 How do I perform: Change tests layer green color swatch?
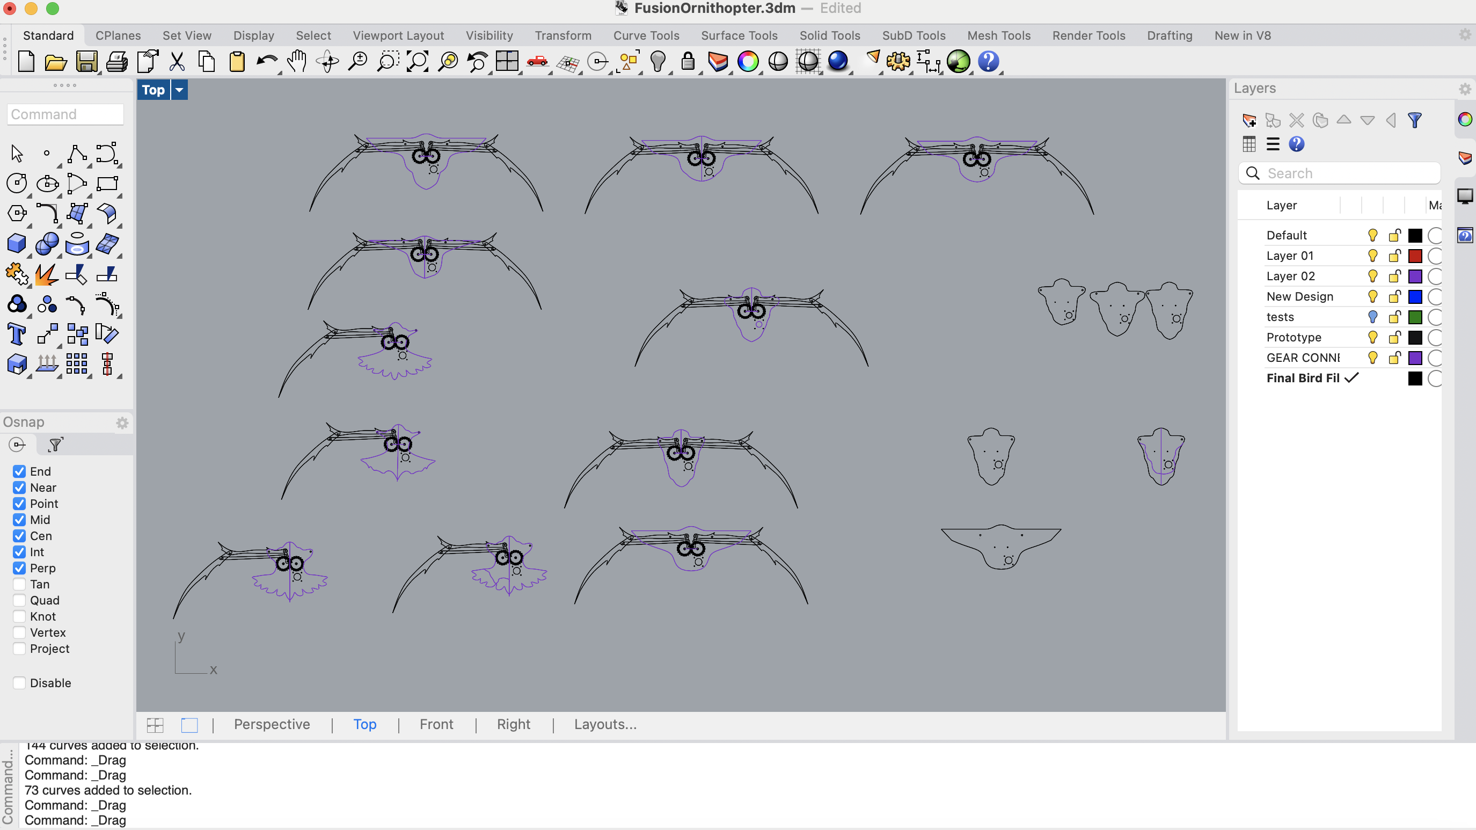pyautogui.click(x=1415, y=317)
